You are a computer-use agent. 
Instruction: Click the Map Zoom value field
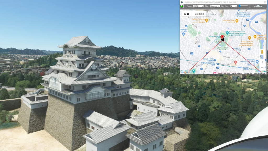coord(232,6)
